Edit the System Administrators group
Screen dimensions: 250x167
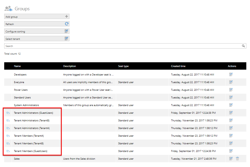(x=231, y=105)
